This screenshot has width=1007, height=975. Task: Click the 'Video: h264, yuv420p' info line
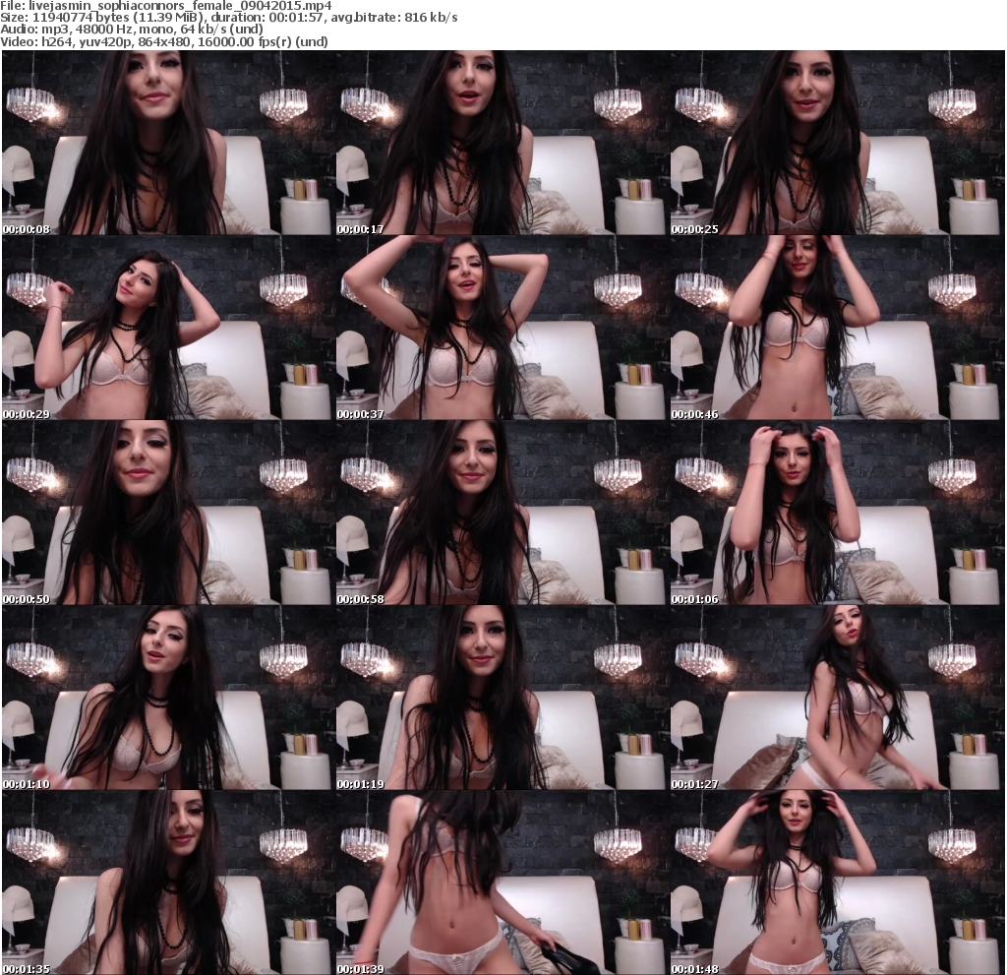(x=164, y=41)
